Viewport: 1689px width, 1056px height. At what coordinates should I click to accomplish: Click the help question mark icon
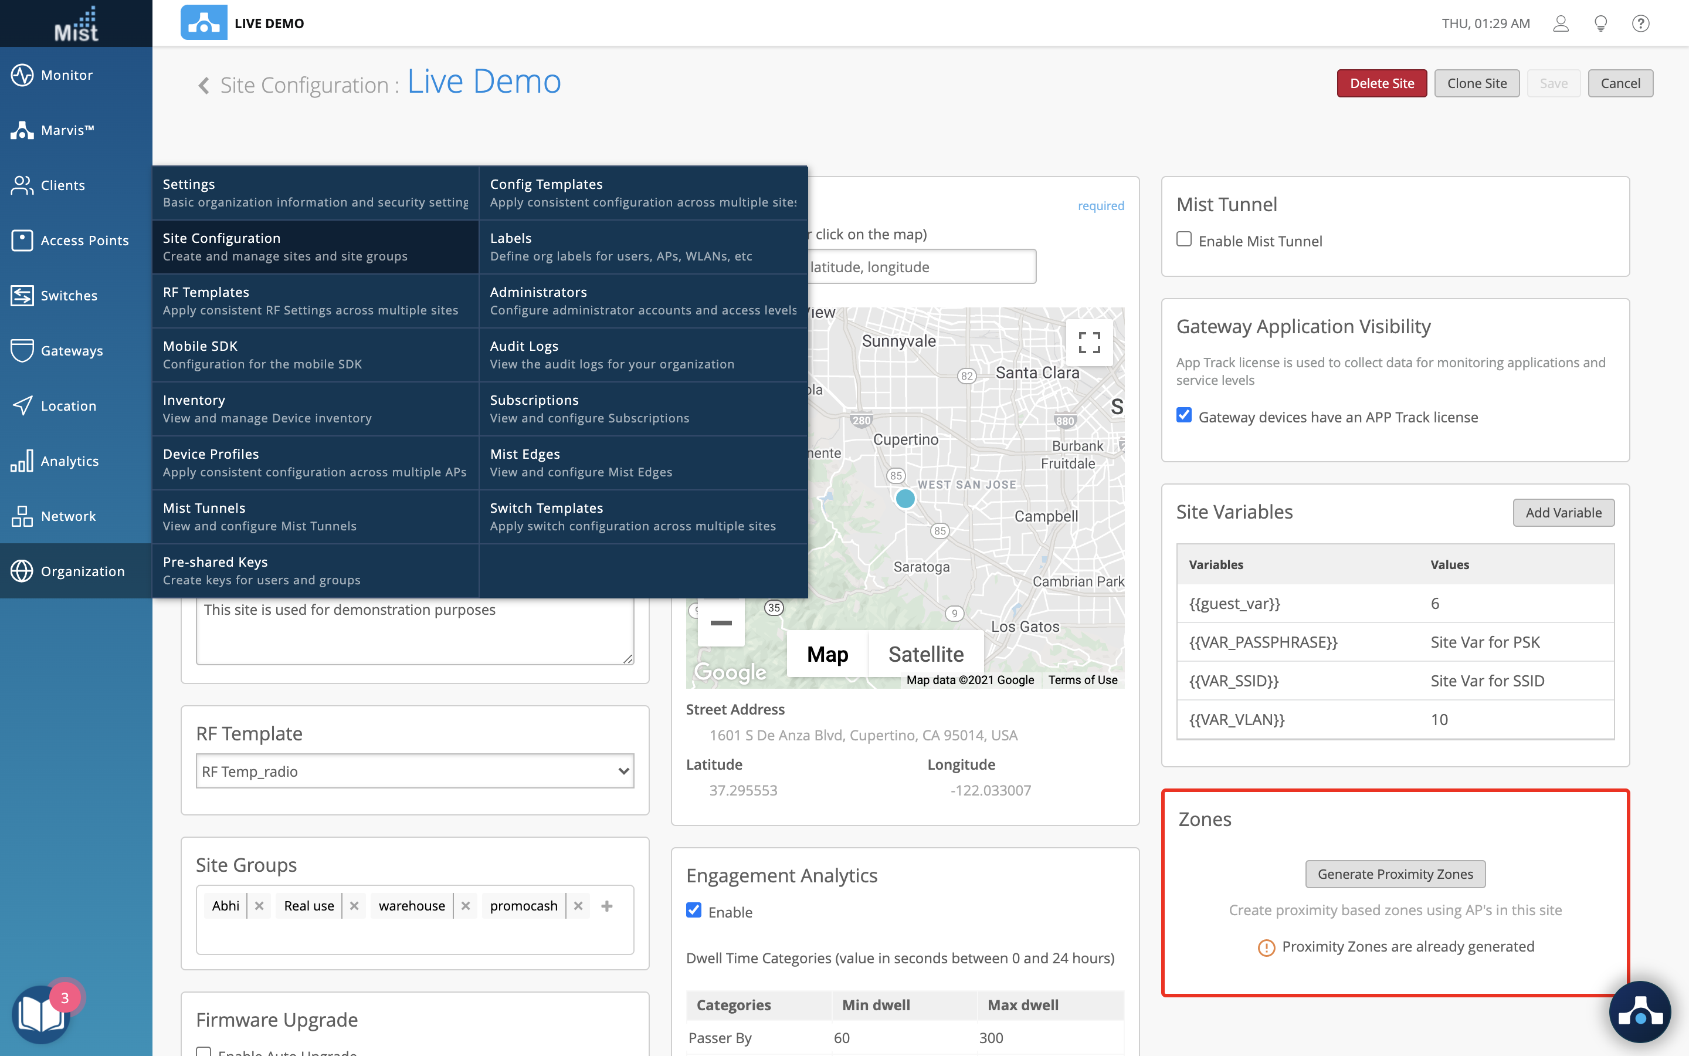click(1640, 23)
